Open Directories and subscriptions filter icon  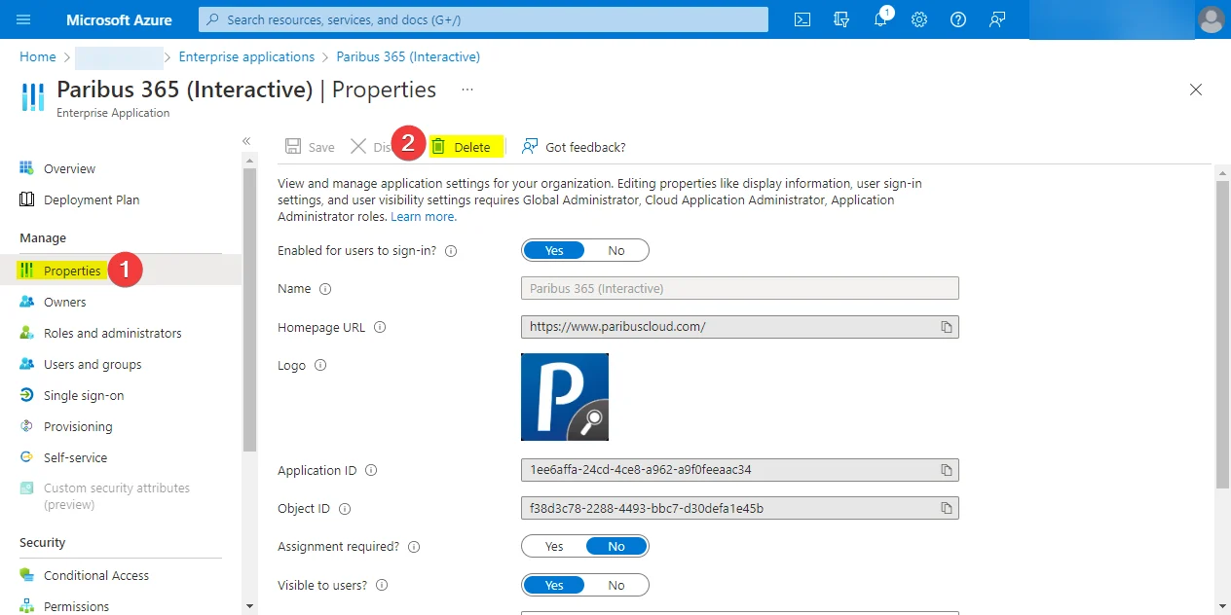coord(841,19)
